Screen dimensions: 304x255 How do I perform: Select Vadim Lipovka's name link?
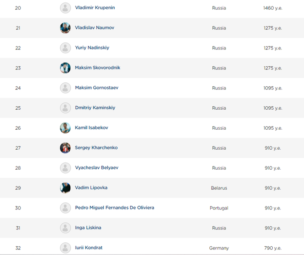(91, 188)
